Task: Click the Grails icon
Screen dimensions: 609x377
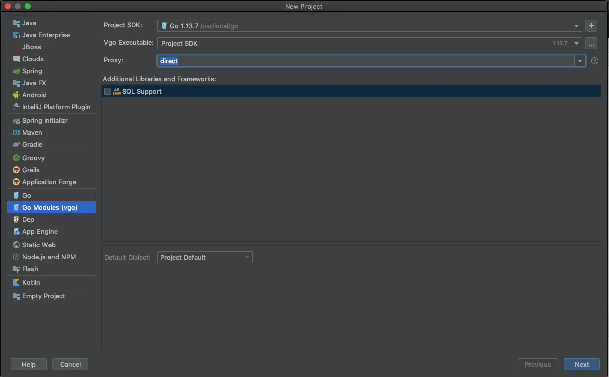Action: [16, 170]
